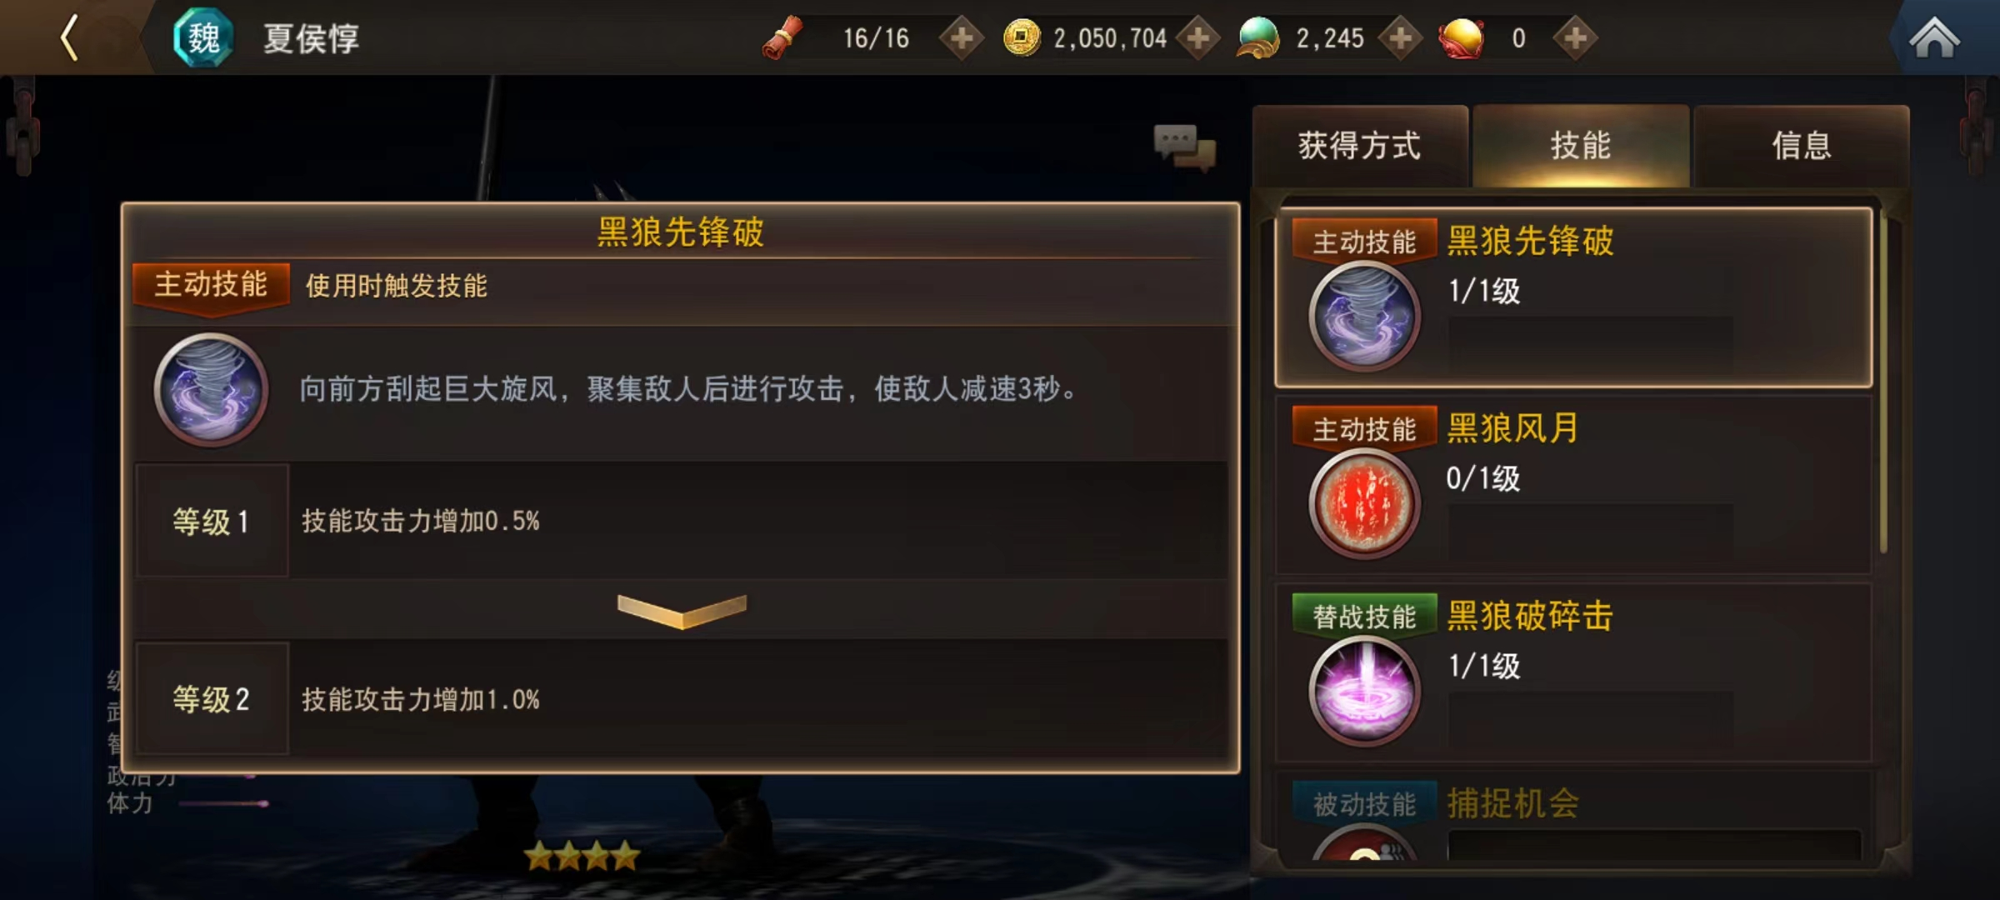Expand skill levels with the golden chevron
This screenshot has height=900, width=2000.
click(x=682, y=611)
